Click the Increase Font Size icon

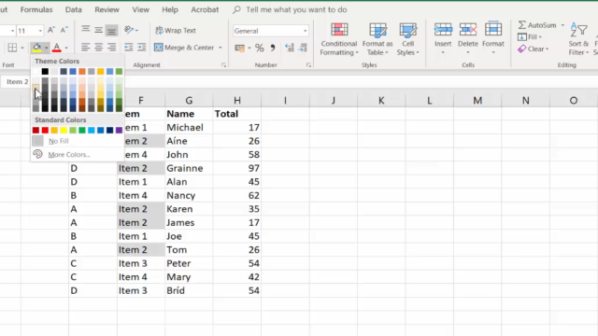click(51, 30)
